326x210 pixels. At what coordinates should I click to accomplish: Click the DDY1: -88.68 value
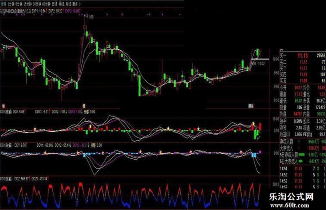click(44, 145)
